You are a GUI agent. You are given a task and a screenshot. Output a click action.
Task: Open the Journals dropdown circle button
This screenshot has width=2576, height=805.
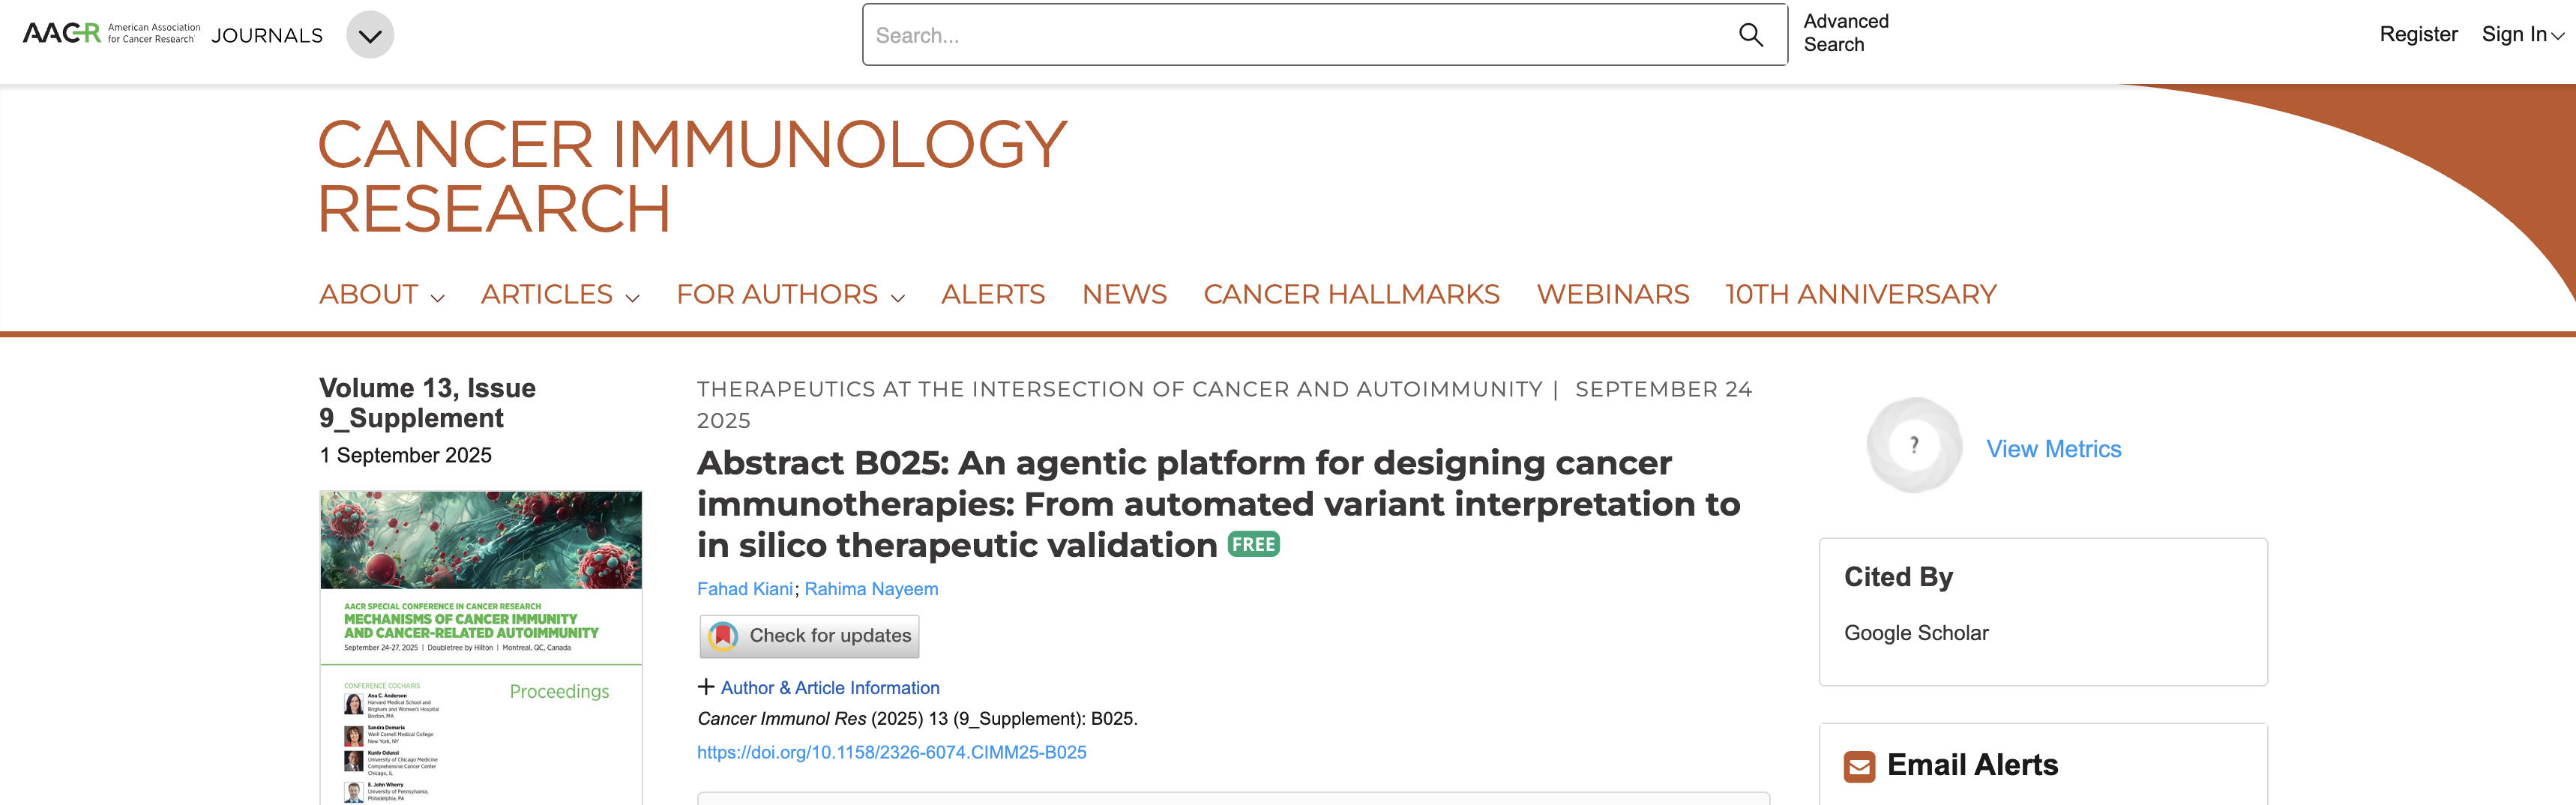(370, 35)
